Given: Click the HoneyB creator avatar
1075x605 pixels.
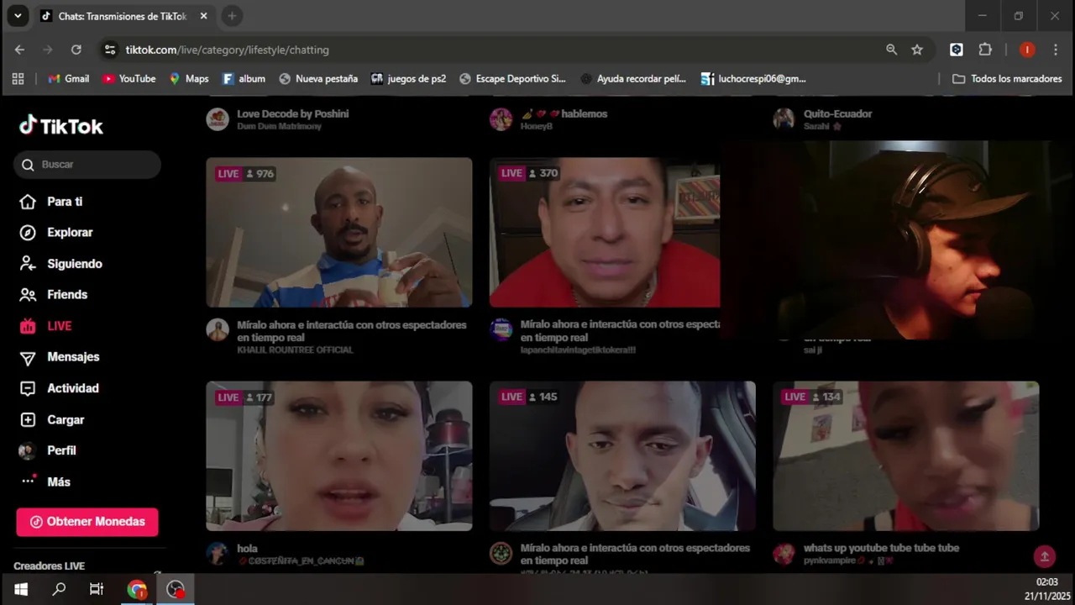Looking at the screenshot, I should (x=501, y=118).
